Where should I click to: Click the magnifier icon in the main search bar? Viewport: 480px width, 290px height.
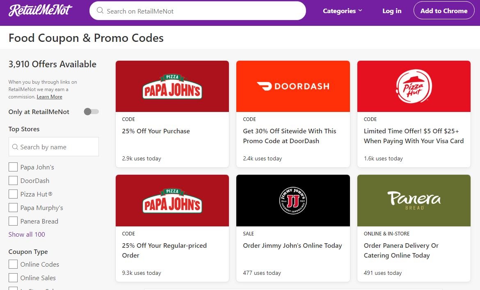pos(100,11)
